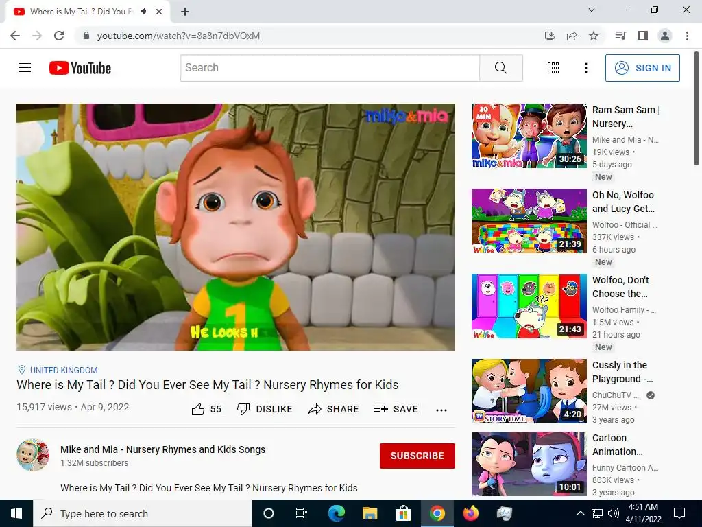Open Cartoon Animation video thumbnail
Screen dimensions: 702x527
tap(529, 464)
